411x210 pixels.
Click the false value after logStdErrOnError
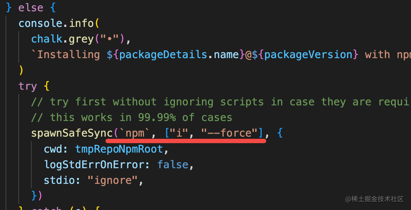pyautogui.click(x=173, y=165)
